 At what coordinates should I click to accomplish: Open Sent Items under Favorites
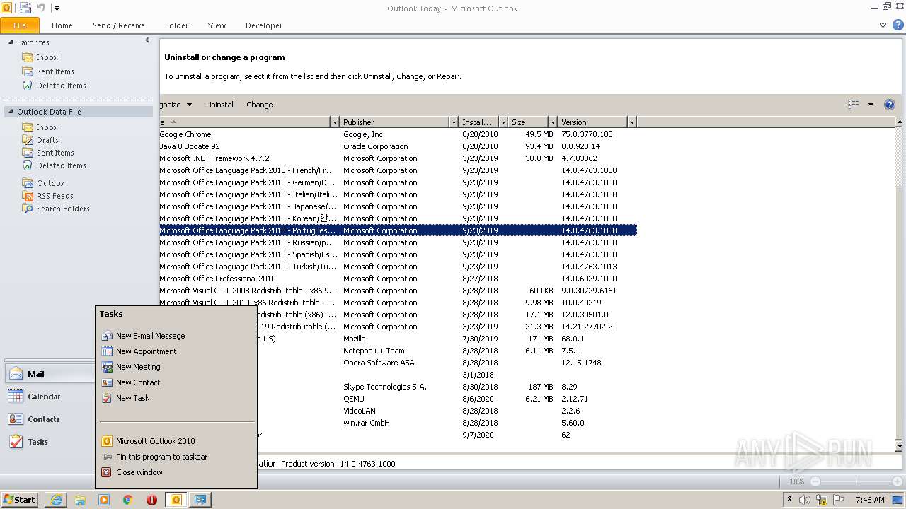click(55, 71)
